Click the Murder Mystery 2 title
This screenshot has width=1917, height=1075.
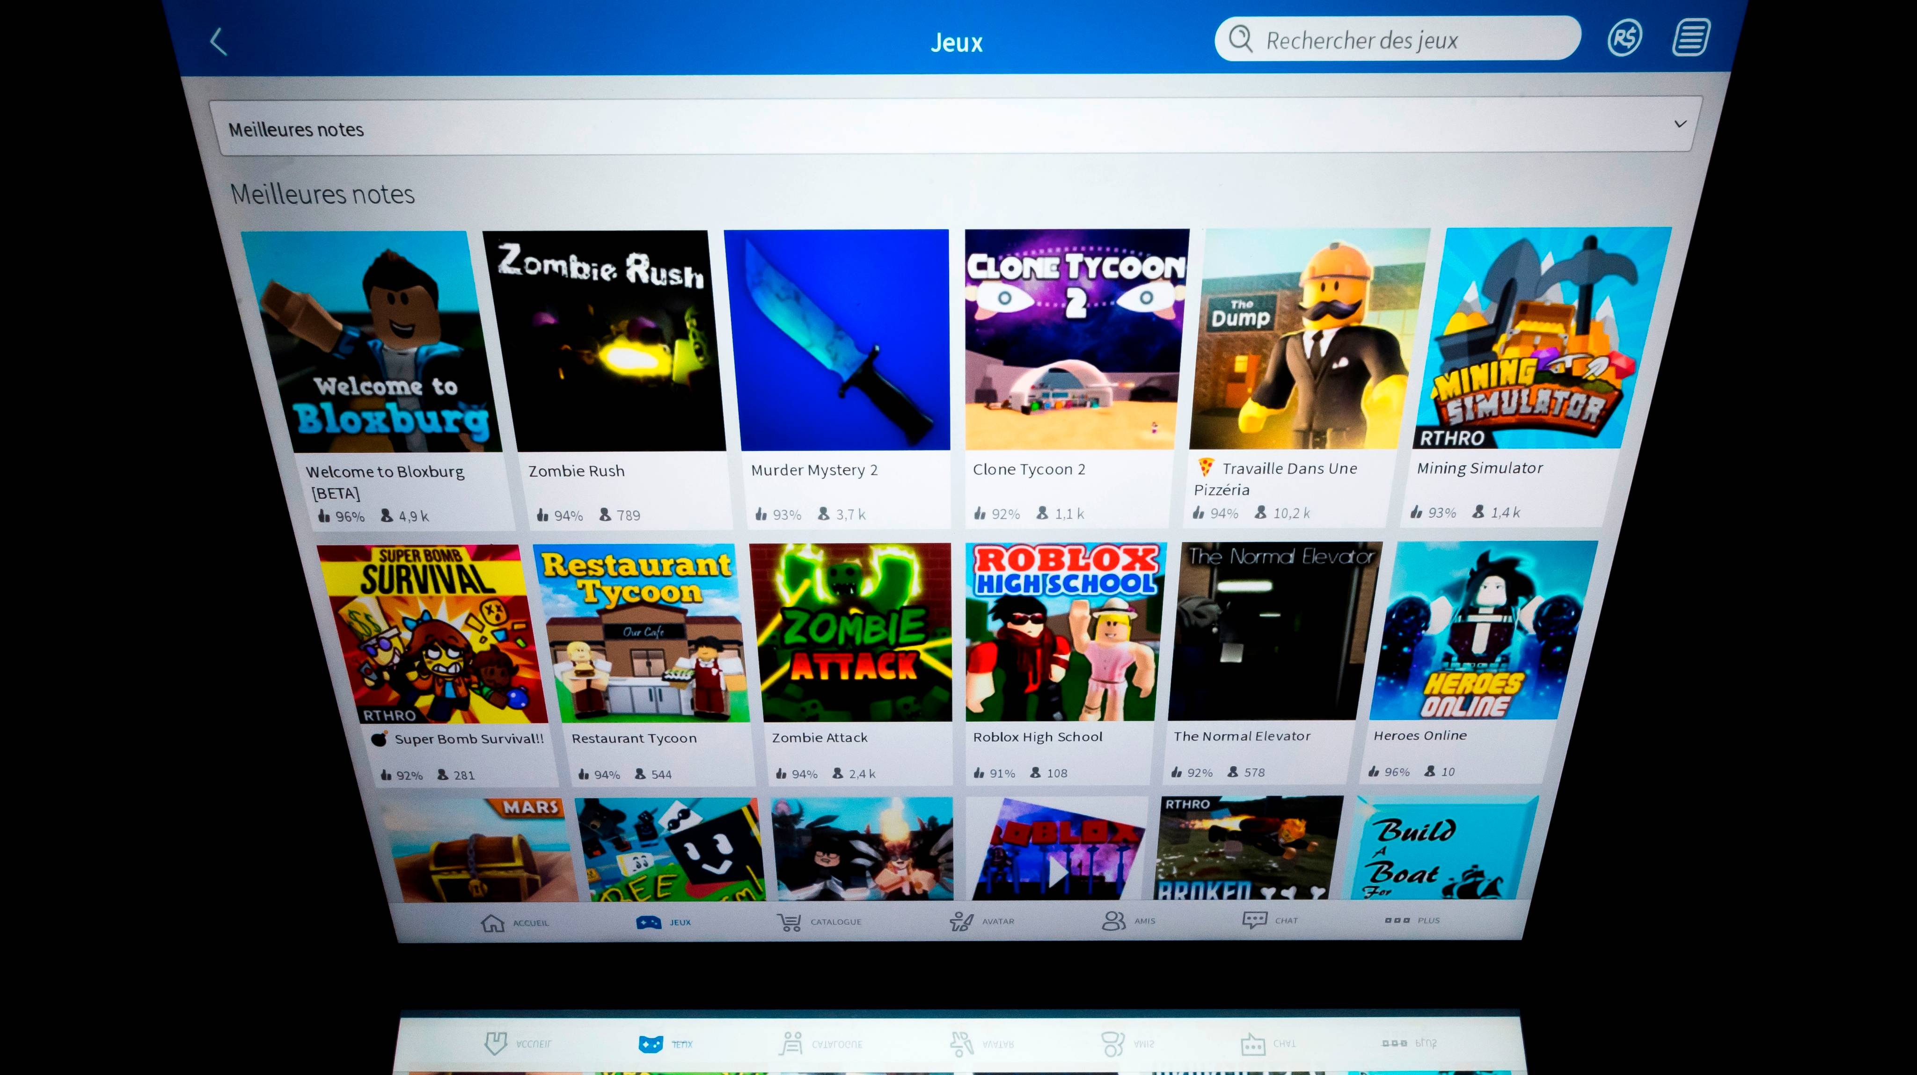[814, 470]
